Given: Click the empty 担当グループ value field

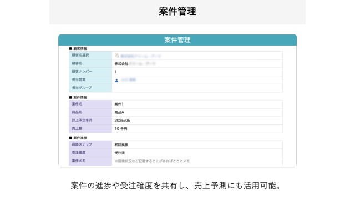Looking at the screenshot, I should click(x=197, y=88).
